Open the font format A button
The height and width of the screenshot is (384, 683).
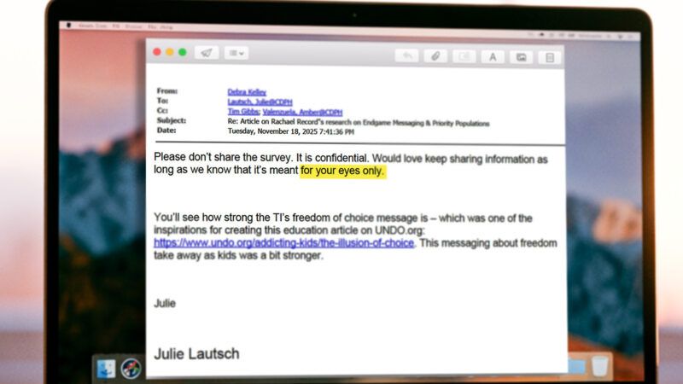(493, 57)
